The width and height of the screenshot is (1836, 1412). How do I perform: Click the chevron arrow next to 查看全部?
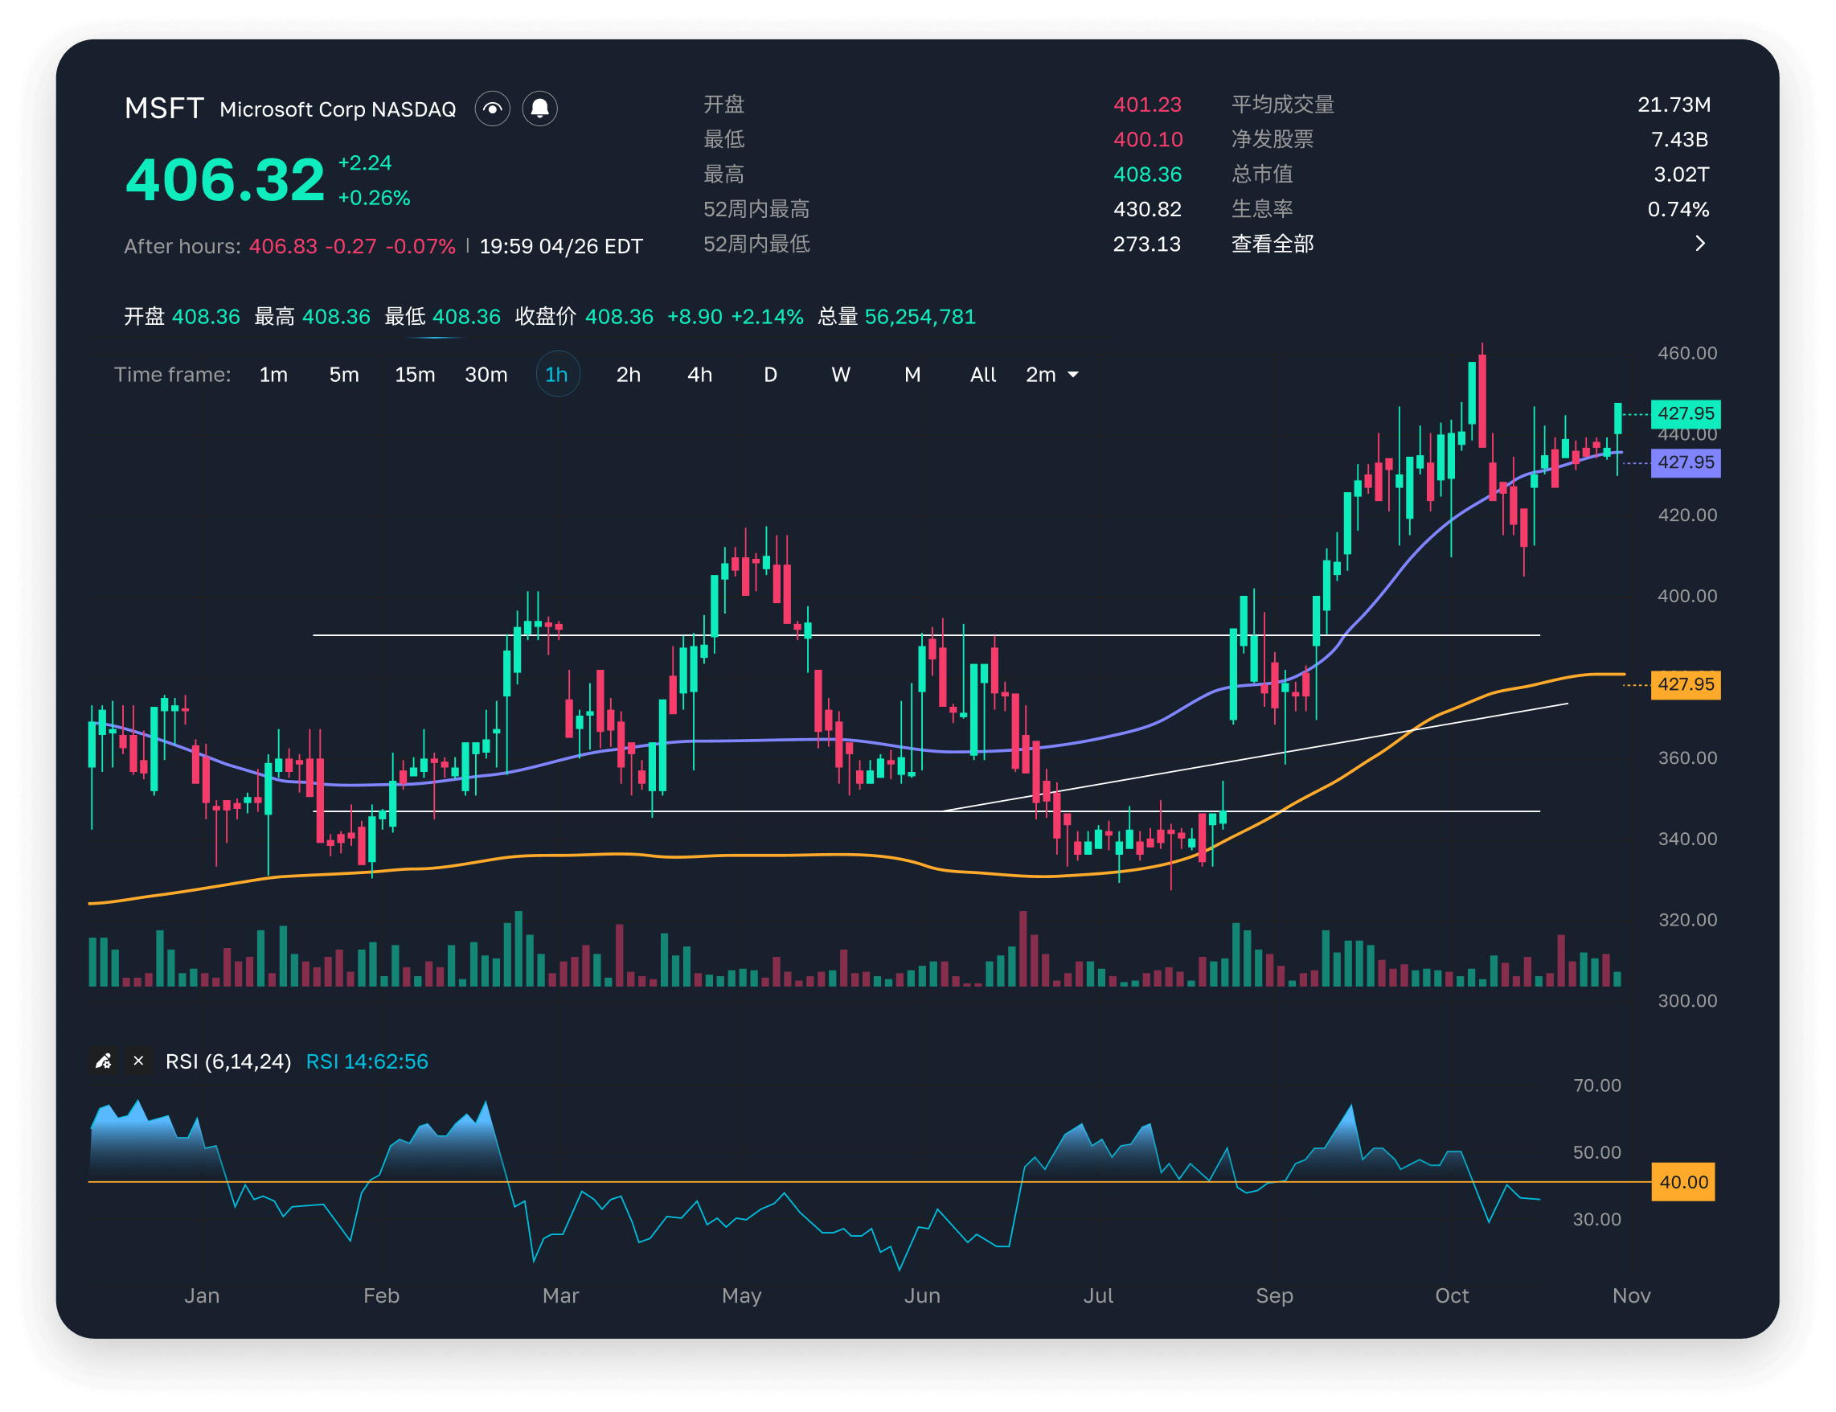tap(1700, 244)
